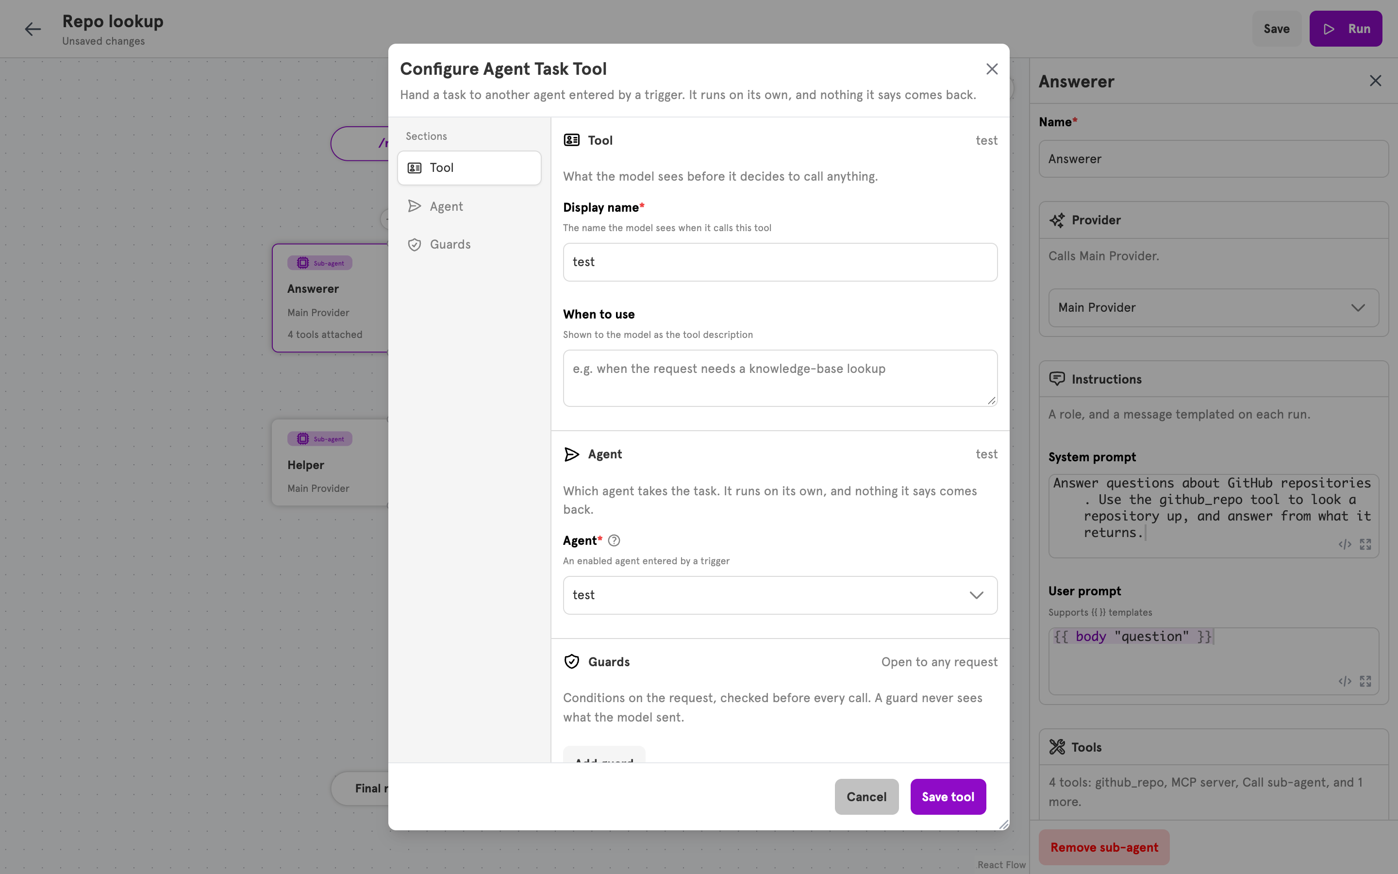Click the tools summary listing github_repo
This screenshot has height=874, width=1398.
click(1206, 792)
